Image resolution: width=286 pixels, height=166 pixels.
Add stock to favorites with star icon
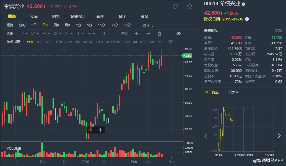[x=189, y=6]
